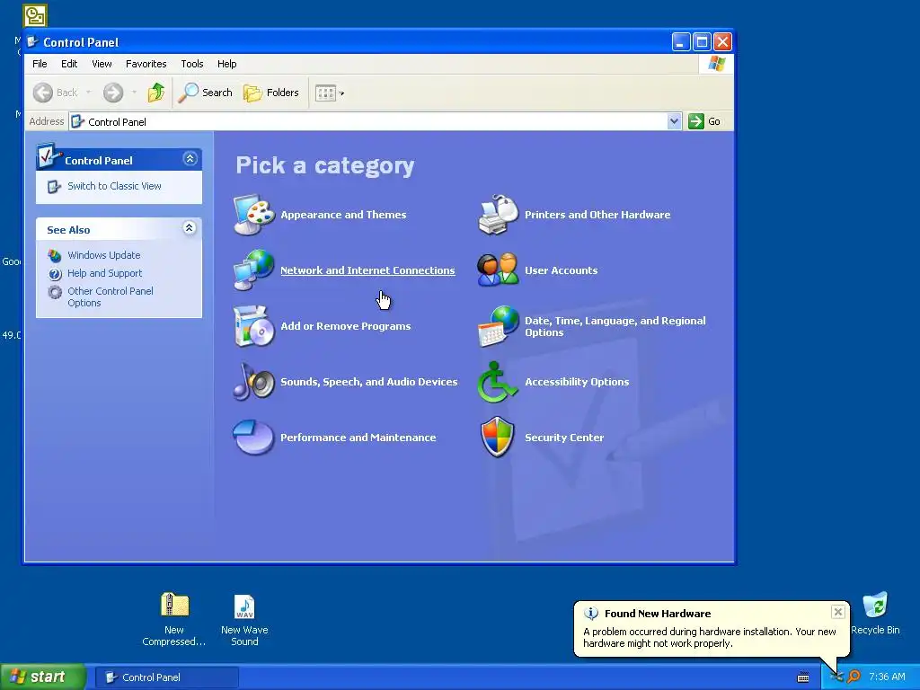Click the Control Panel title bar icon
This screenshot has width=920, height=690.
pos(33,41)
